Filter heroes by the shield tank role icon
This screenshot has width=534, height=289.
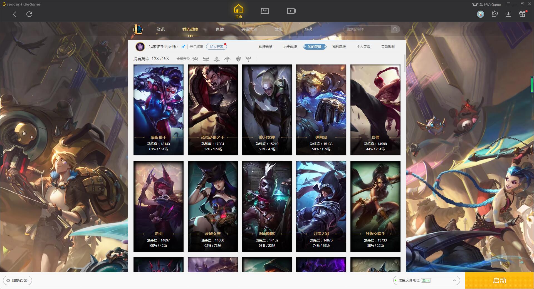click(238, 59)
